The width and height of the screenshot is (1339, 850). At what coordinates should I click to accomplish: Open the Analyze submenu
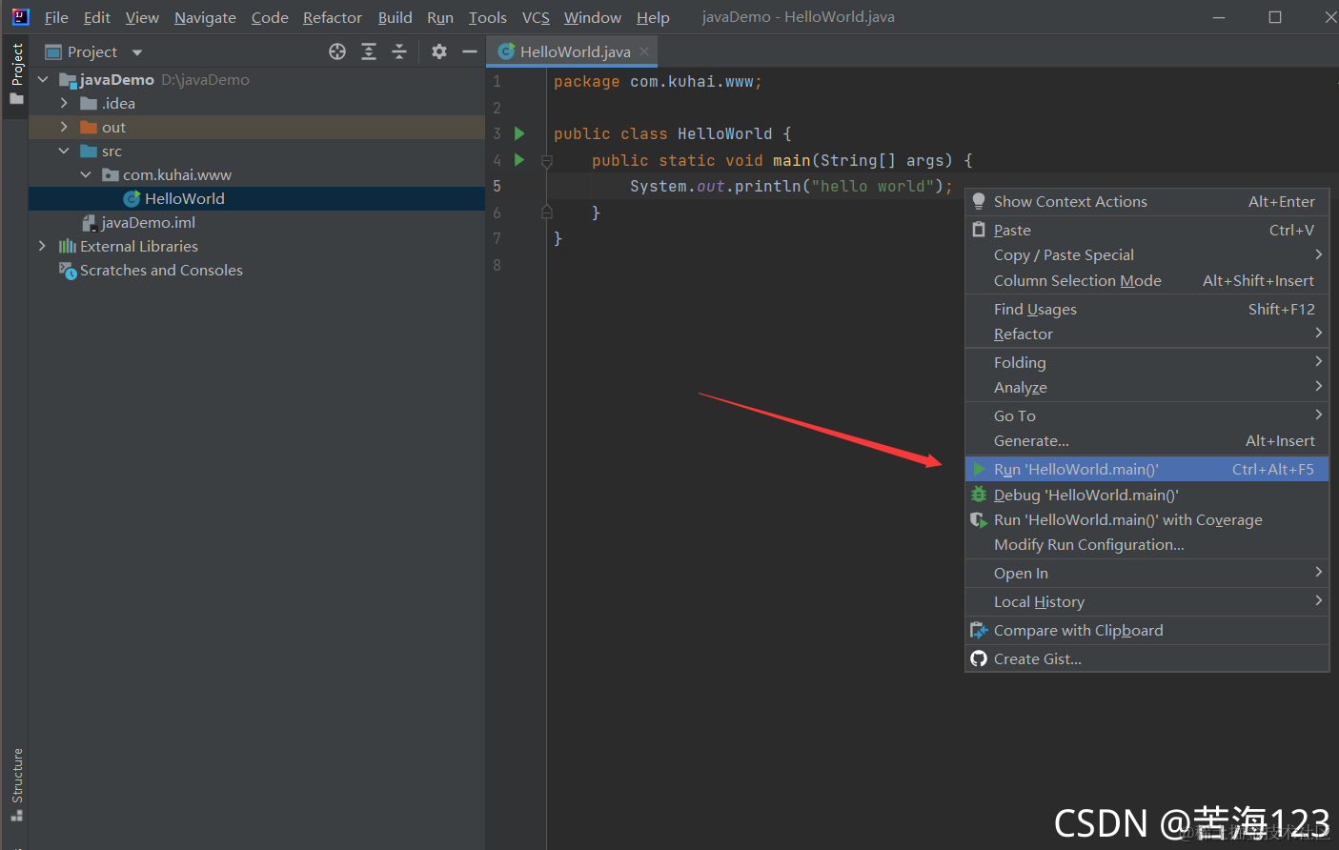tap(1147, 387)
